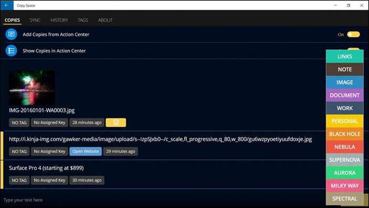Select the Surface Pro 4 (starting at $899) text
The image size is (369, 208).
(46, 168)
